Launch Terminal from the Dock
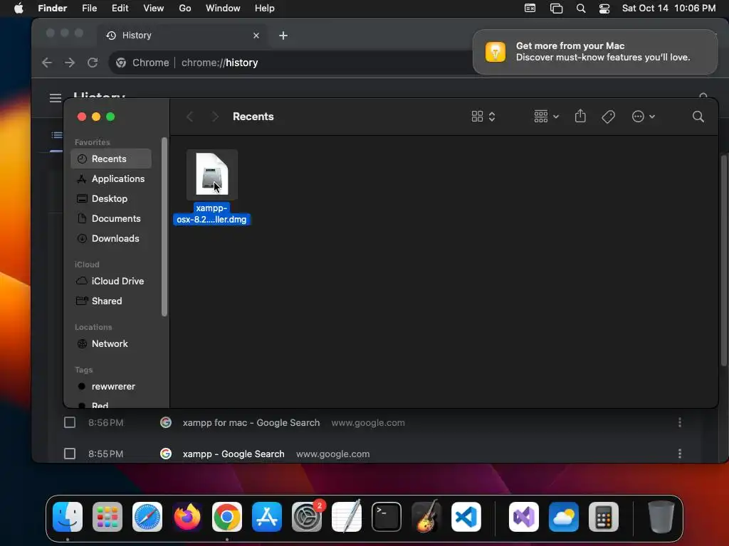 pyautogui.click(x=387, y=517)
